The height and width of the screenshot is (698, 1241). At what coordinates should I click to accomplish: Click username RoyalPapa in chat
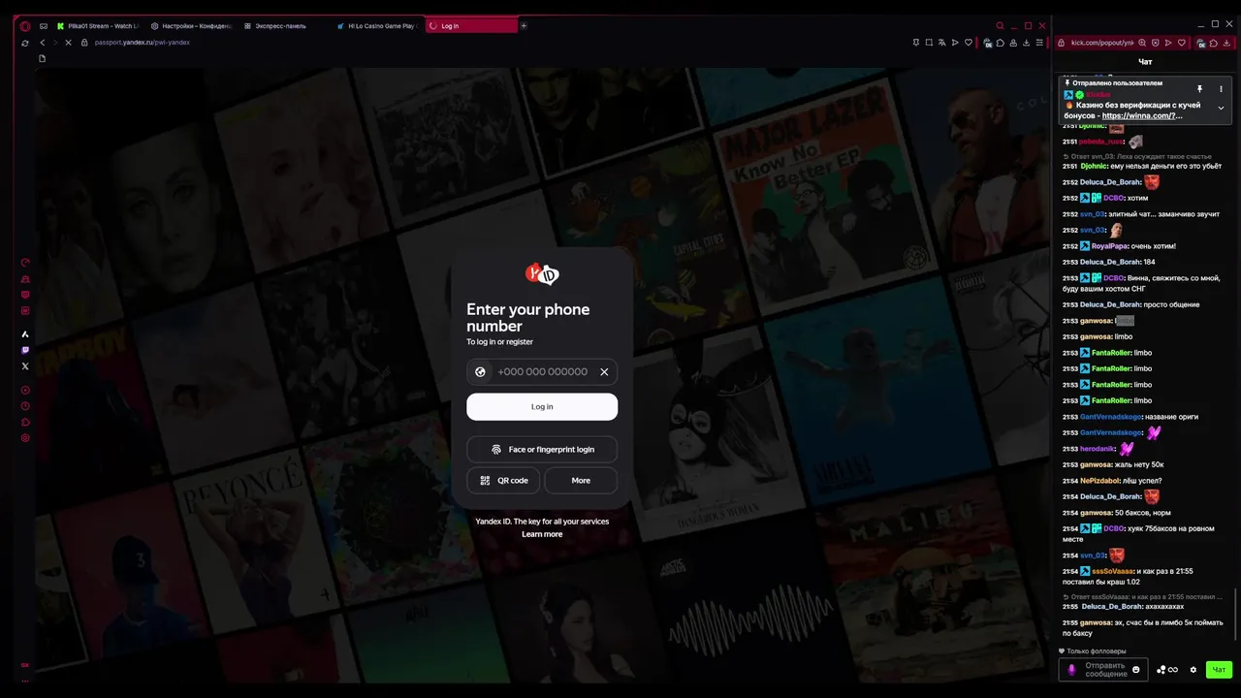tap(1109, 246)
